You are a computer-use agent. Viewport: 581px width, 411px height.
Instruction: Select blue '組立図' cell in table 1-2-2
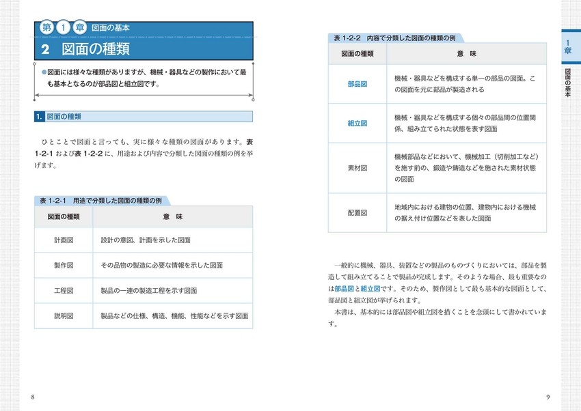pyautogui.click(x=357, y=123)
